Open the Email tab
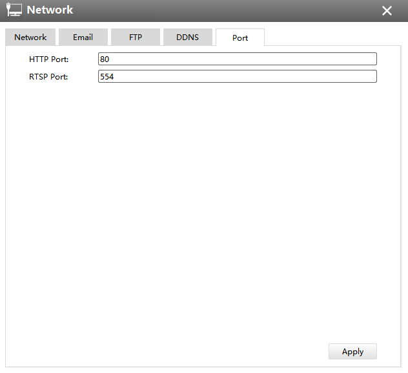This screenshot has width=408, height=373. 83,37
